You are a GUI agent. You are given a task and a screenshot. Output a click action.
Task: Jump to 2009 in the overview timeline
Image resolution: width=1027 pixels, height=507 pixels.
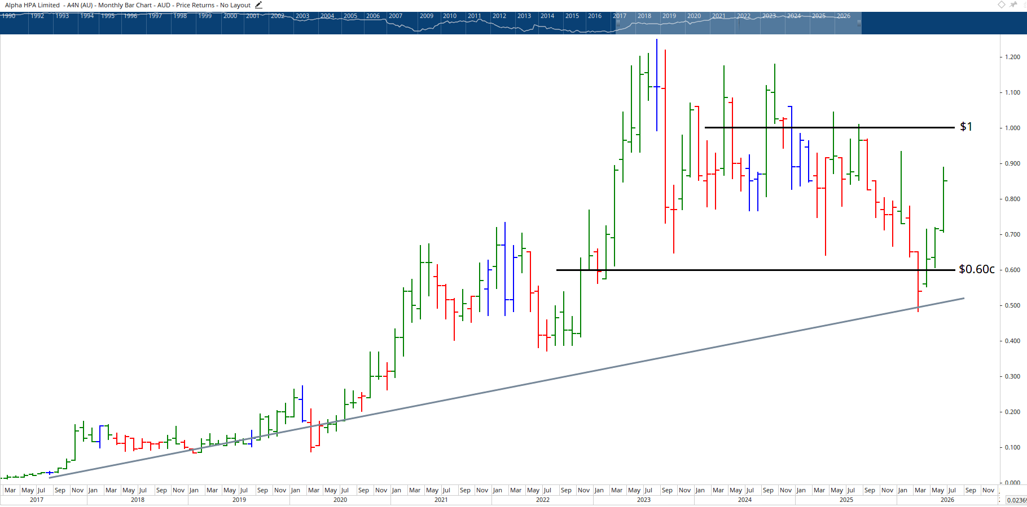click(x=427, y=16)
